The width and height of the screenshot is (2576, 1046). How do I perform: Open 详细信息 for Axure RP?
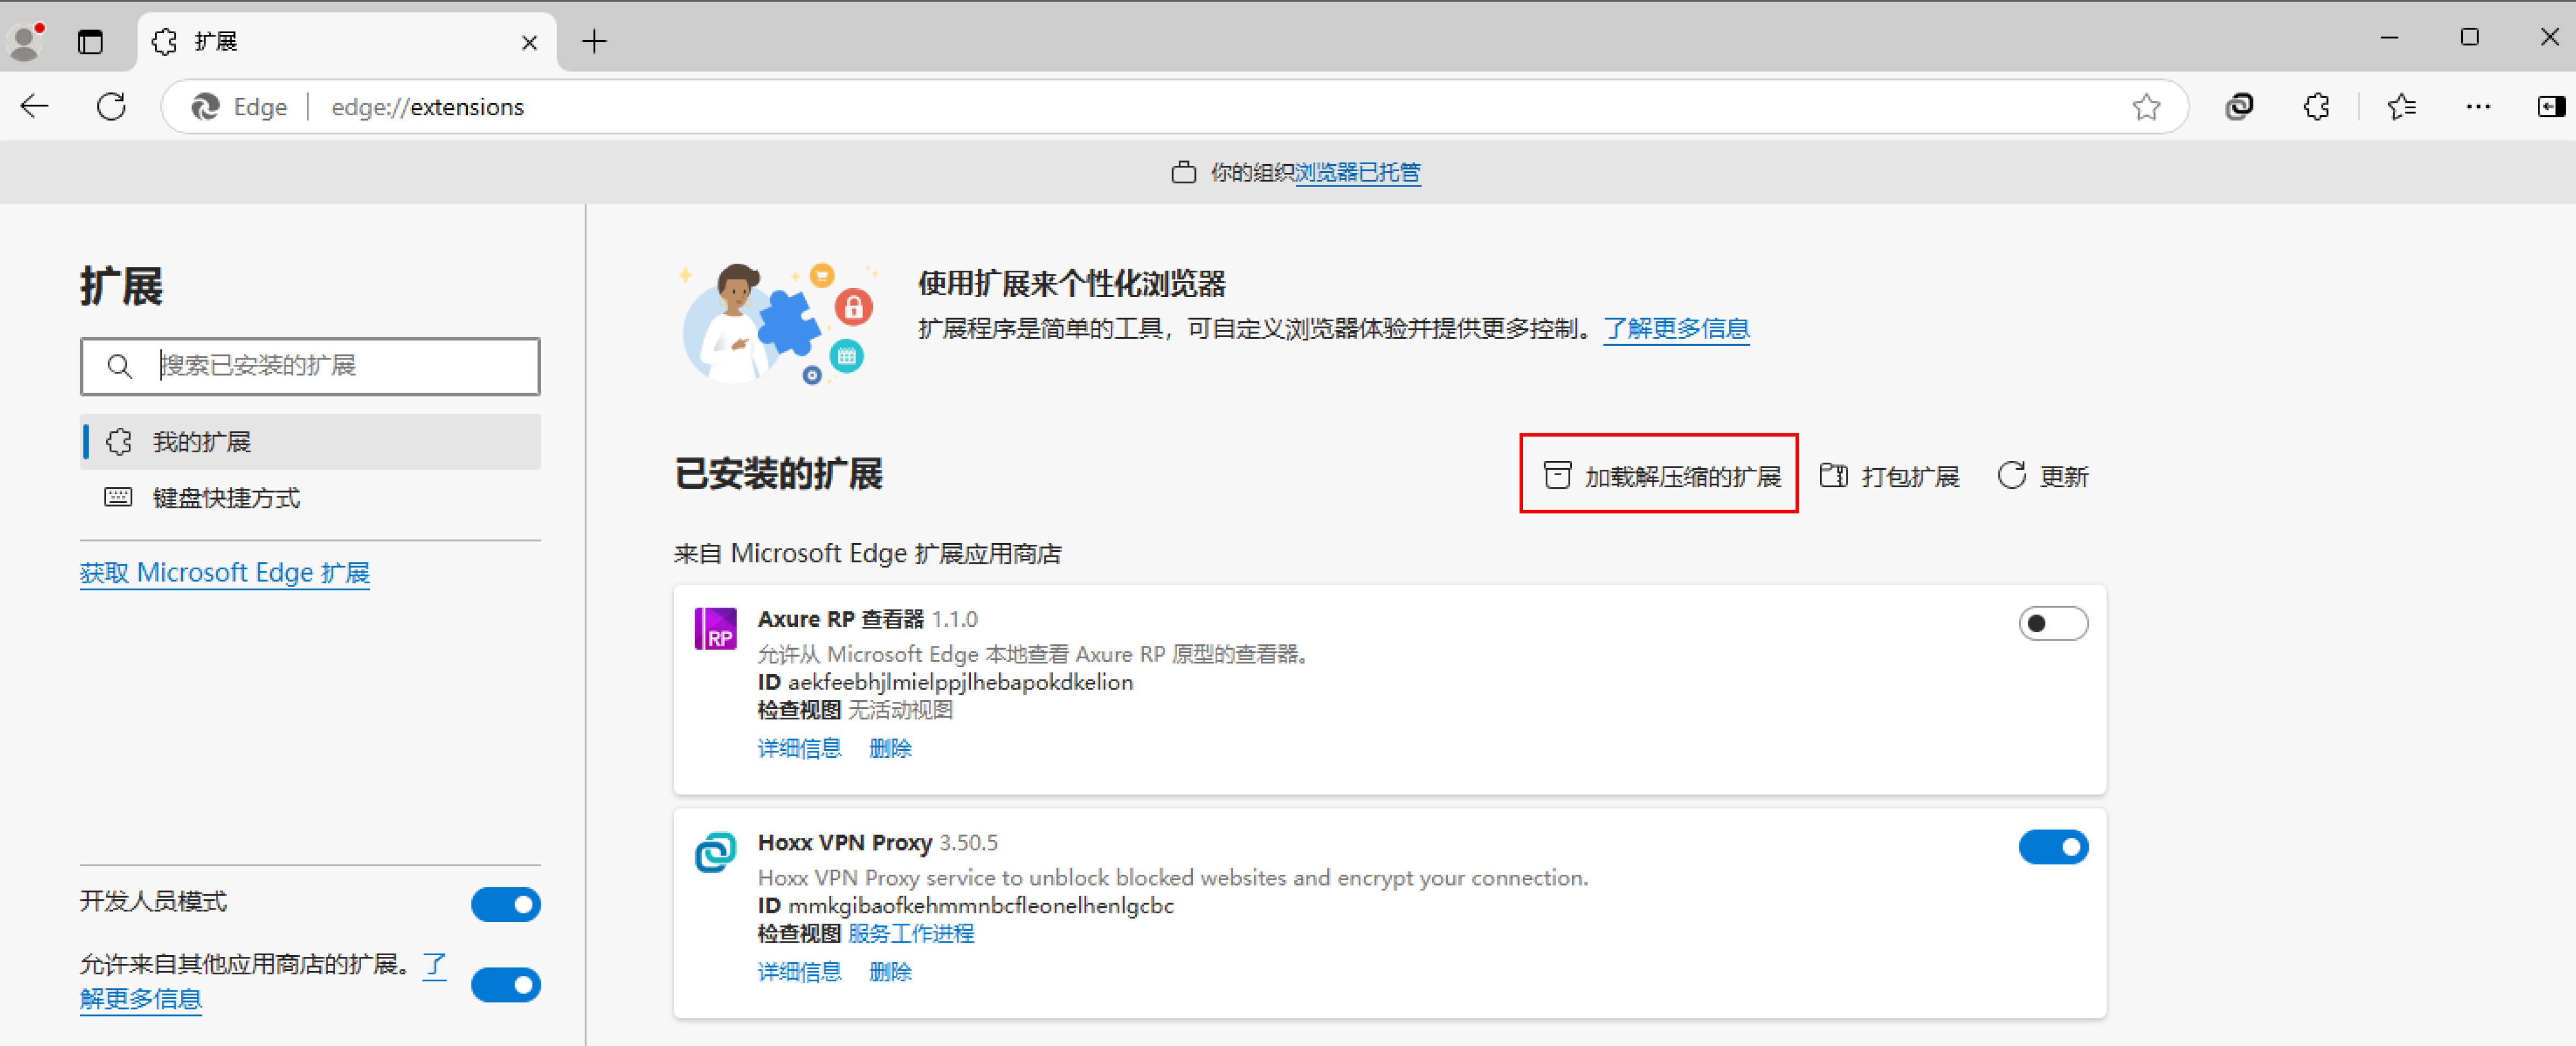799,748
